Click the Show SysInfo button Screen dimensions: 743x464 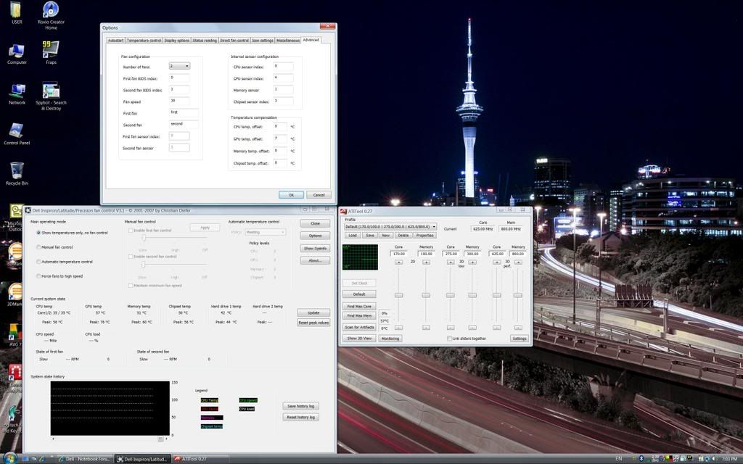click(x=315, y=248)
